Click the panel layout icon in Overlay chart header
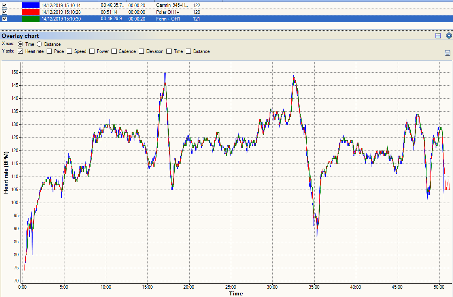Viewport: 453px width, 297px height. coord(438,36)
